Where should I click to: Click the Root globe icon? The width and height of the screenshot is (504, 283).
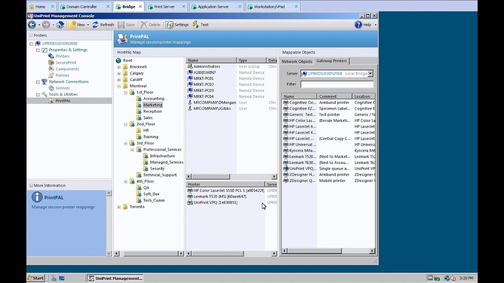point(119,61)
